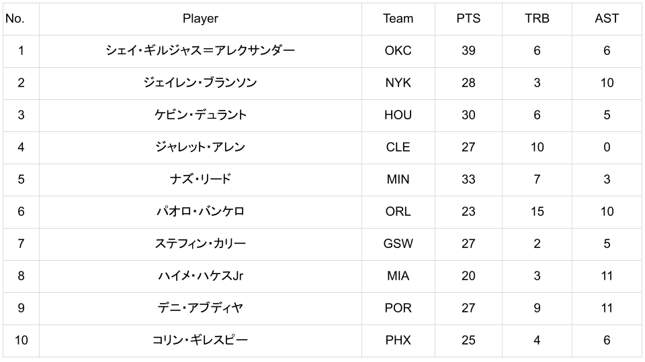Click the パオロ・バンケロ name cell
The height and width of the screenshot is (362, 645).
(200, 212)
